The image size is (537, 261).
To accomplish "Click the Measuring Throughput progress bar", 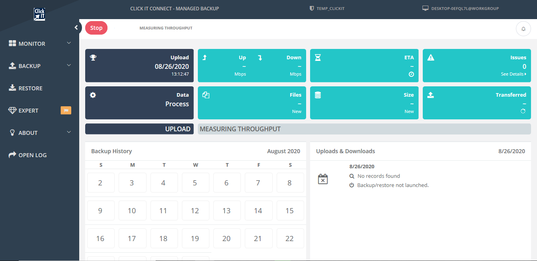I will 364,129.
